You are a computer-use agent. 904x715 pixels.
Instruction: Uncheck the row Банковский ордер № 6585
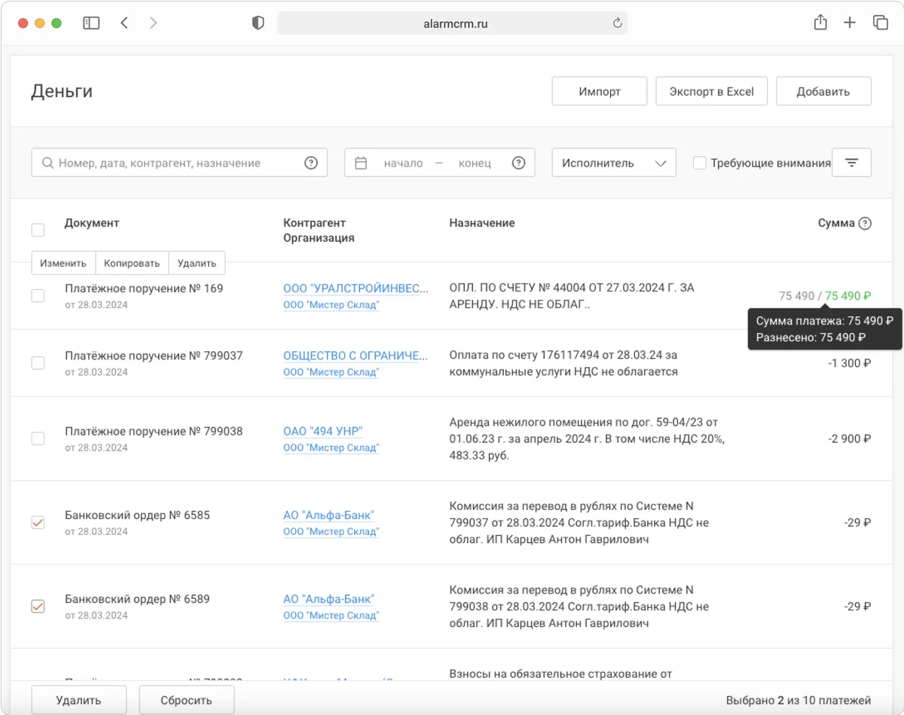pyautogui.click(x=38, y=522)
